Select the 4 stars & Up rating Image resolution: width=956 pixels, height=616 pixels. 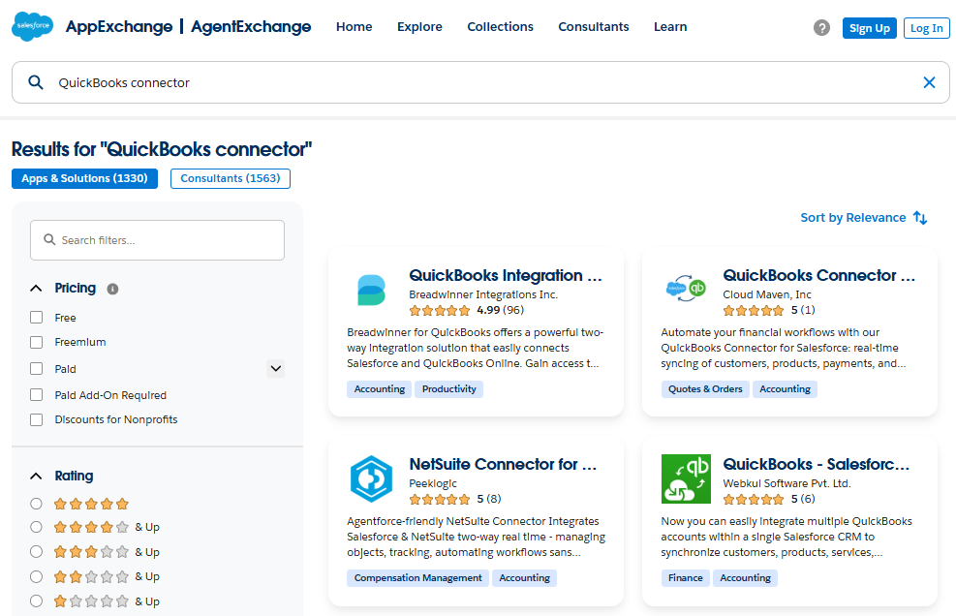[x=37, y=527]
